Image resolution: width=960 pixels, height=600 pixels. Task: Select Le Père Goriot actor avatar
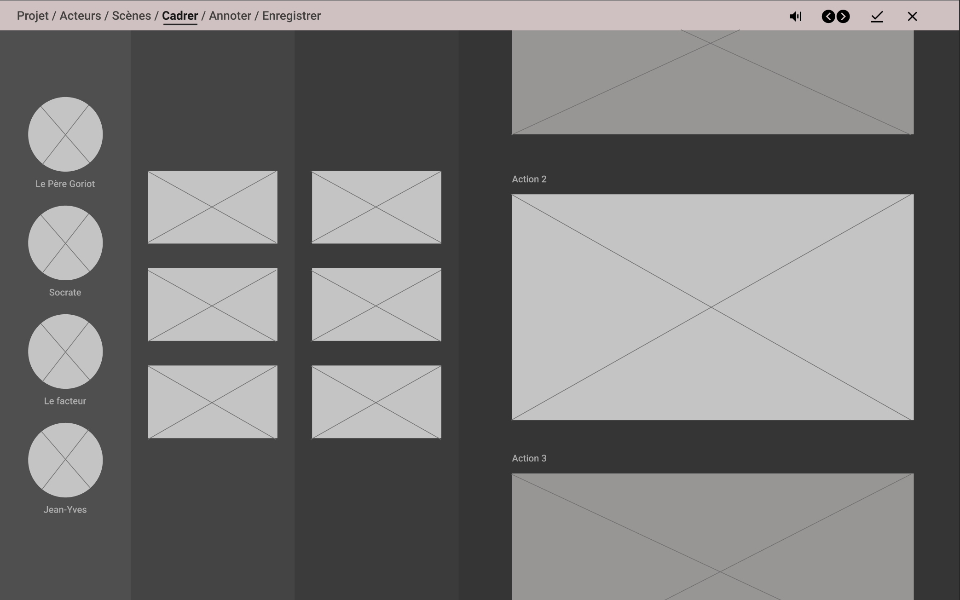(65, 134)
